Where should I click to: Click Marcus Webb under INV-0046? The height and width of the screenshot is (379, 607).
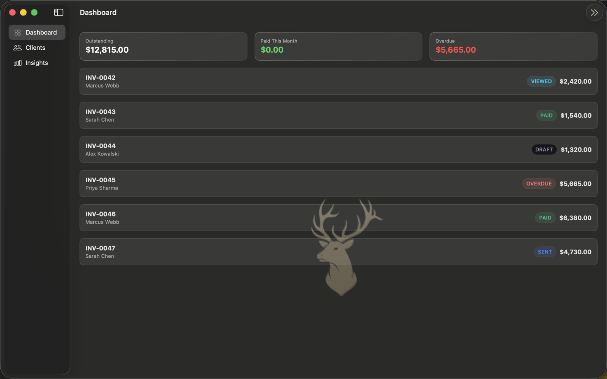pos(102,222)
